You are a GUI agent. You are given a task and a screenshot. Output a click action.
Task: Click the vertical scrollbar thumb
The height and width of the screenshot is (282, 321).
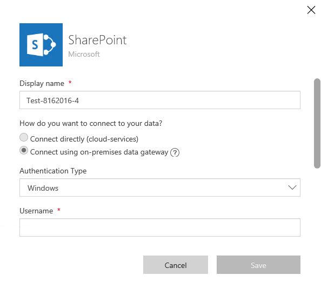[317, 123]
